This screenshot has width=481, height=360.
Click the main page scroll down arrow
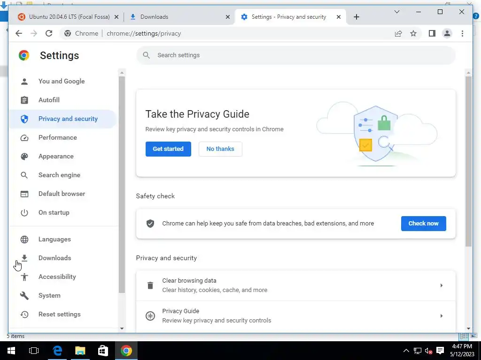pos(468,329)
